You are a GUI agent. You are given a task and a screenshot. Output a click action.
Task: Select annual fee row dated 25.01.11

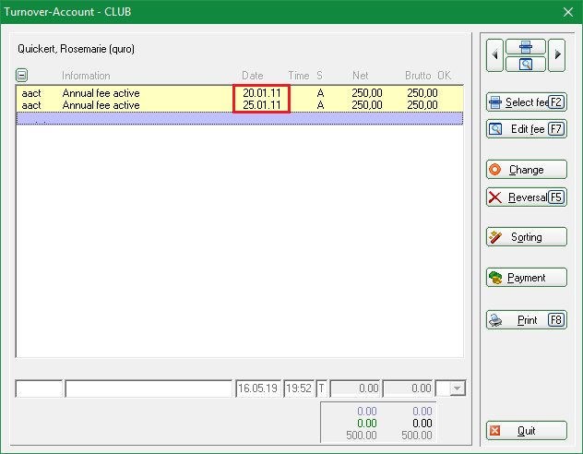pyautogui.click(x=240, y=105)
